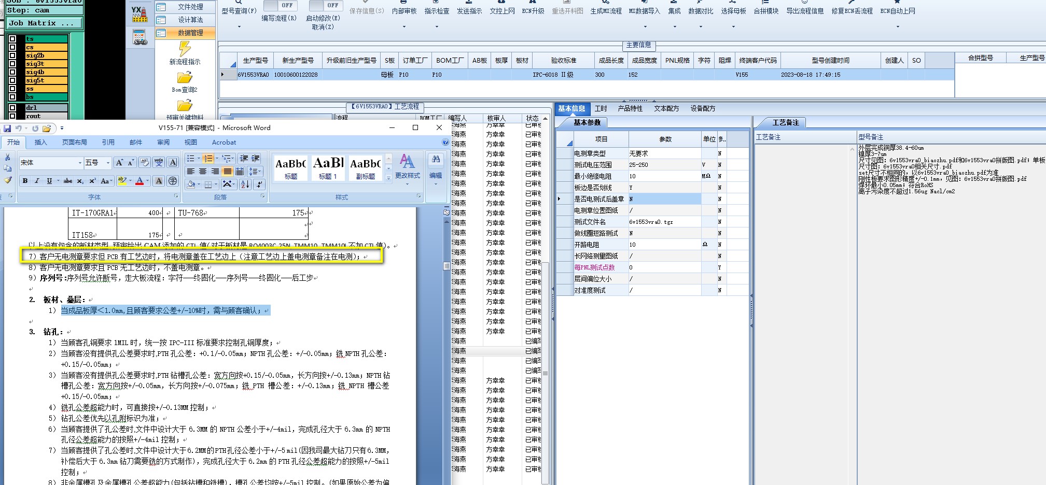
Task: Click the enclosed character (字) icon
Action: click(x=173, y=181)
